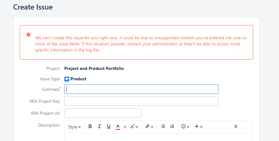Open the link options dropdown arrow
Screen dimensions: 279x141
click(152, 127)
